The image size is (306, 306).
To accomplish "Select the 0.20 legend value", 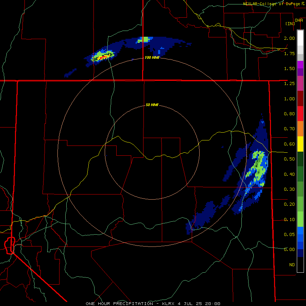I will click(289, 204).
